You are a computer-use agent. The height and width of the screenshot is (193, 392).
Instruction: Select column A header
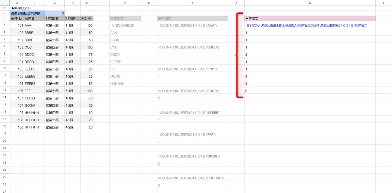click(17, 3)
